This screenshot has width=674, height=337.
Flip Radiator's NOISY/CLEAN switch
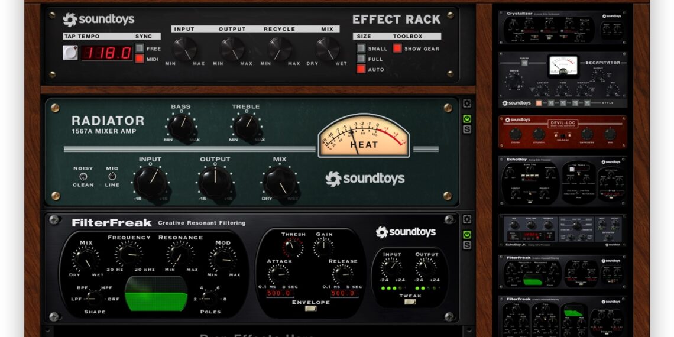pos(83,176)
